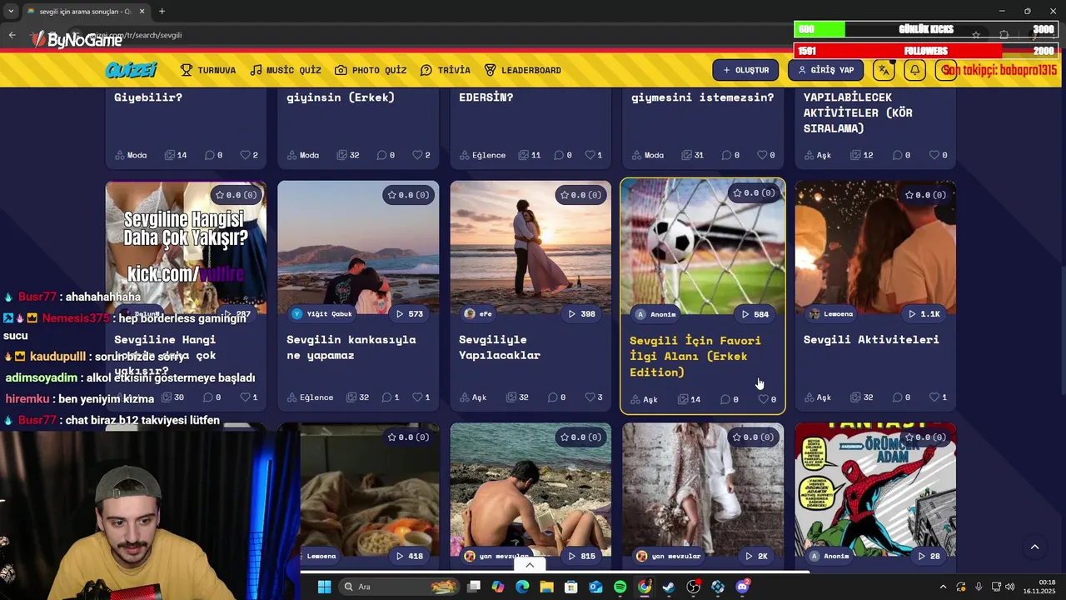
Task: Click play count 573 icon on Yiğit Çabuk card
Action: [409, 314]
